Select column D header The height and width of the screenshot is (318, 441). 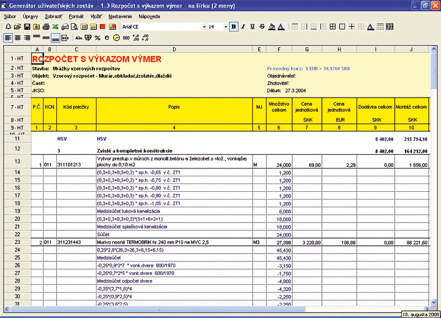174,50
